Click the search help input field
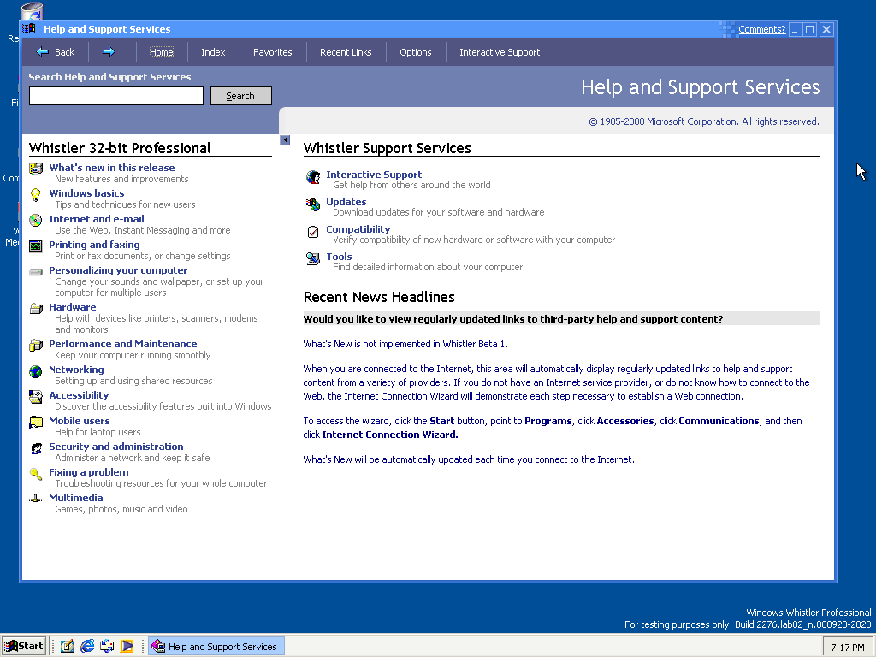 coord(116,96)
